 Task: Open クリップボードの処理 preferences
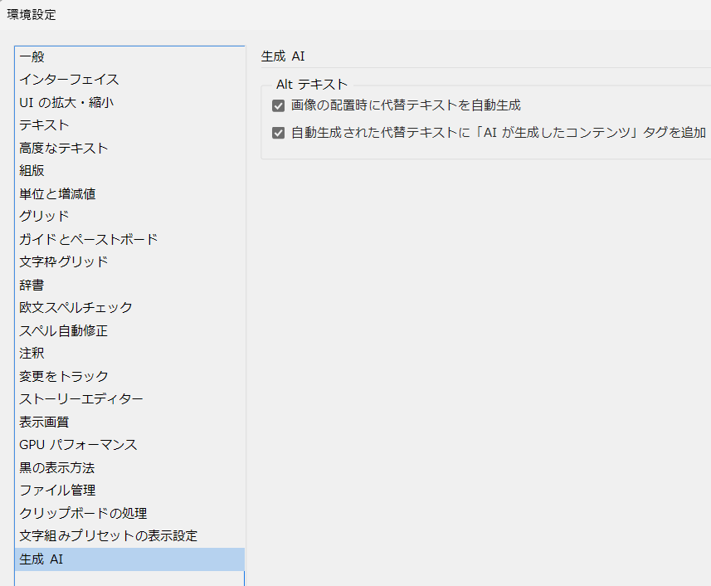pos(83,514)
